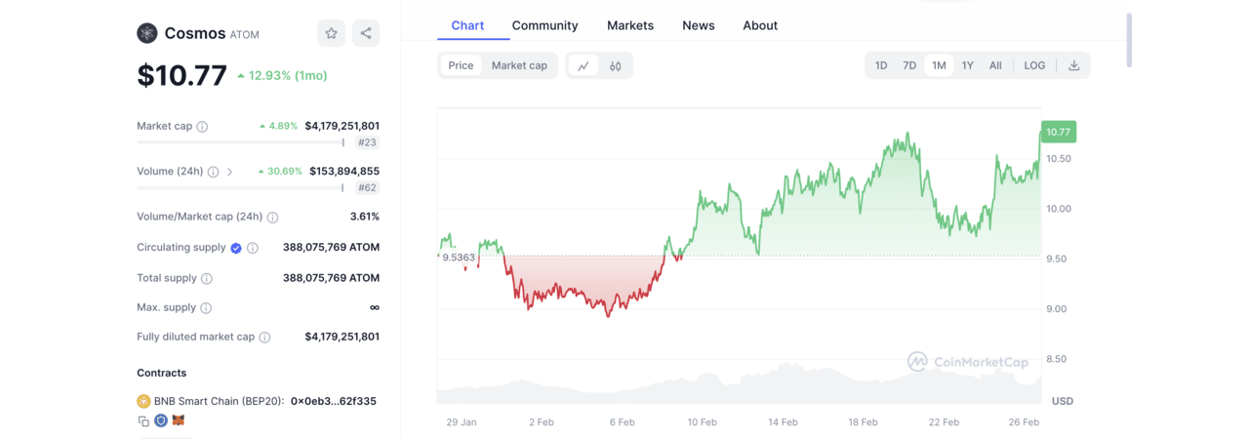Screen dimensions: 1249x439
Task: Enable the LOG scale toggle
Action: (1034, 65)
